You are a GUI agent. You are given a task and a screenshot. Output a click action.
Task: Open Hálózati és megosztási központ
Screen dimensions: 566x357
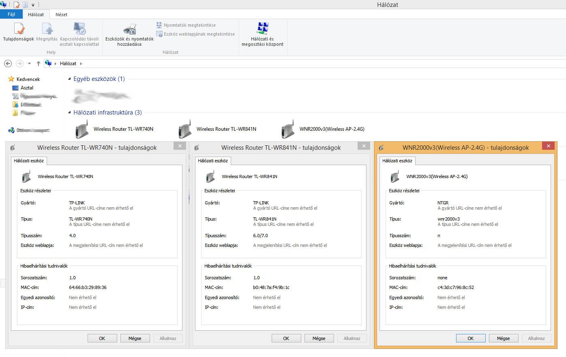pyautogui.click(x=263, y=34)
